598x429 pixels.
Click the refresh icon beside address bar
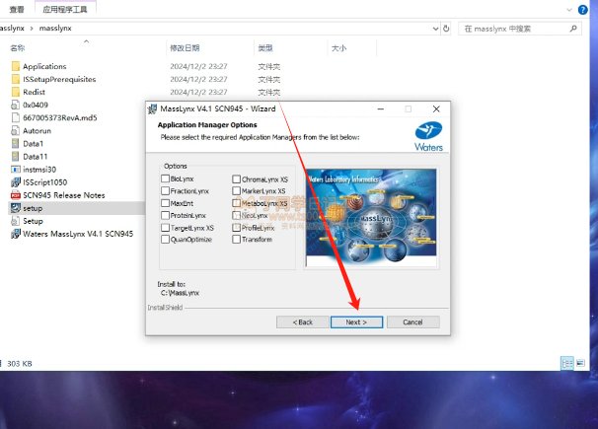pyautogui.click(x=446, y=29)
